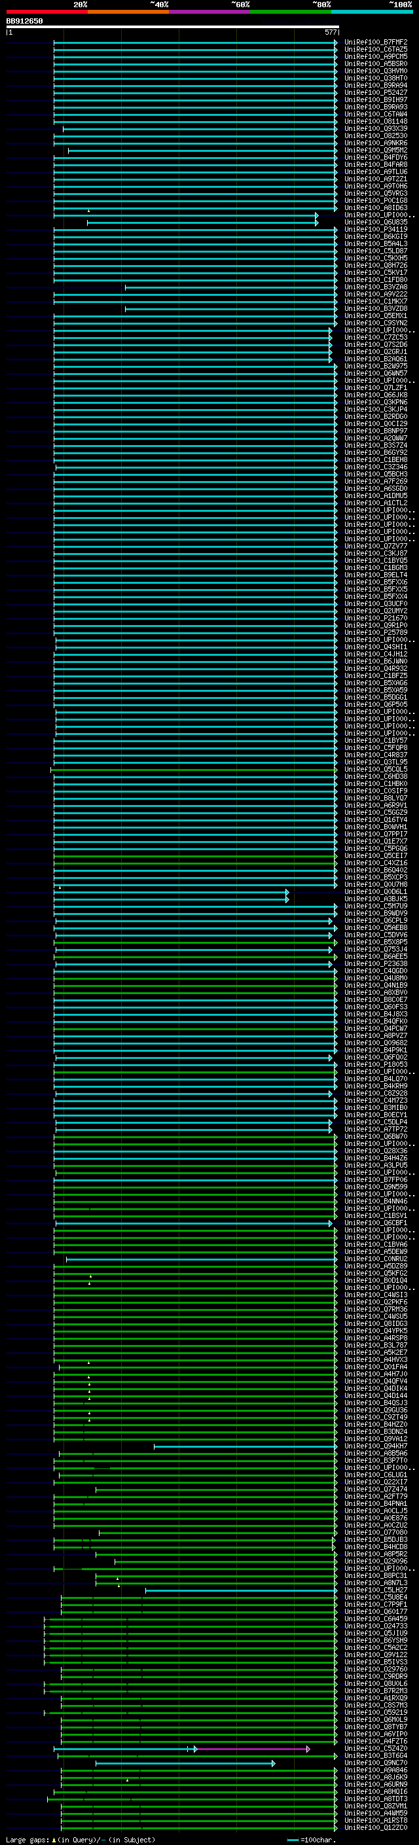Select the cyan ~100% identity legend bar
The image size is (419, 1845).
pos(372,12)
